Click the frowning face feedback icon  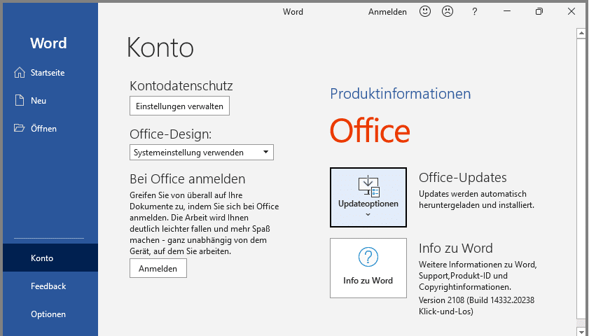[x=446, y=11]
